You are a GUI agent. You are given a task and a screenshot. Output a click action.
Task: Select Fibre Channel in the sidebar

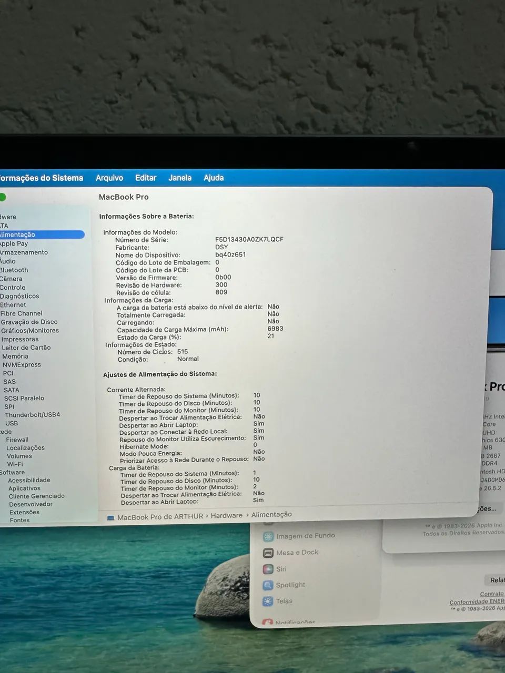coord(22,313)
